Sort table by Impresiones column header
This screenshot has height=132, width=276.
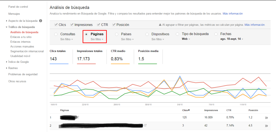[x=211, y=110]
